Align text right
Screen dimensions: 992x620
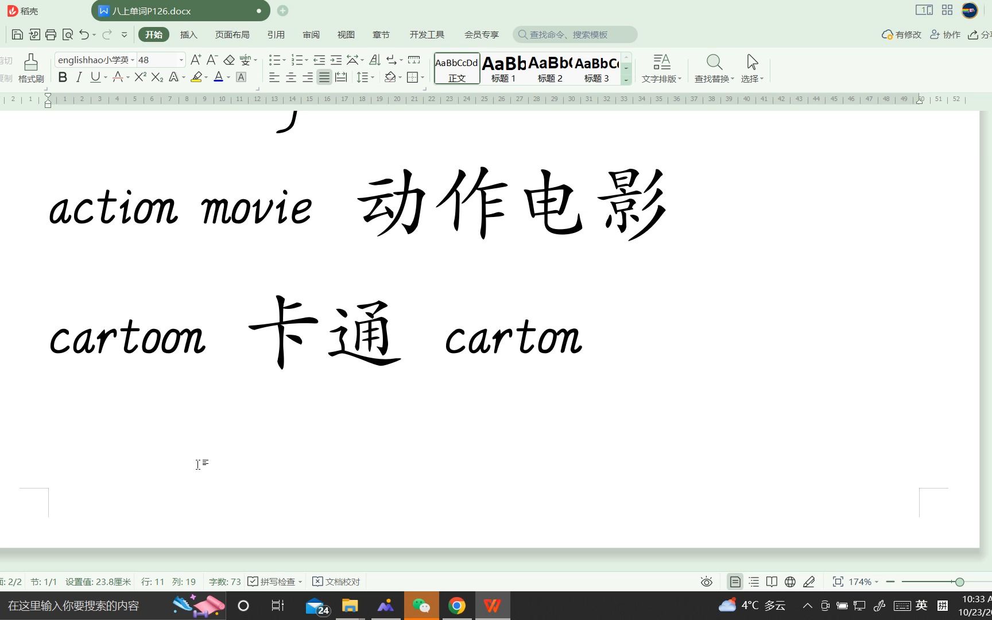pos(308,77)
